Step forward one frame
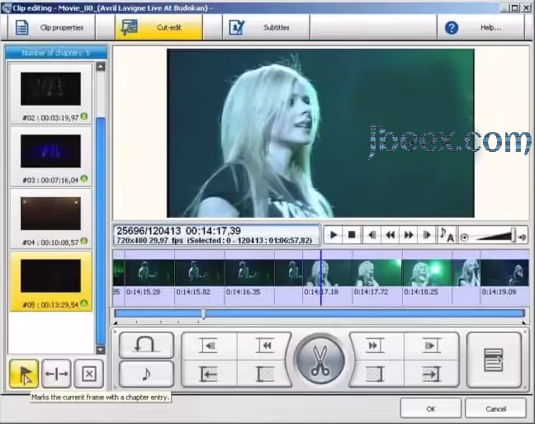Viewport: 535px width, 424px height. [427, 235]
